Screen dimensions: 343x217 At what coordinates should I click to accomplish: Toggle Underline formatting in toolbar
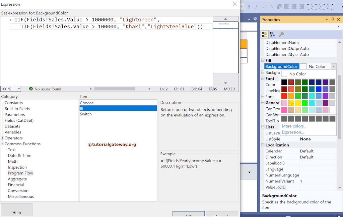coord(264,6)
